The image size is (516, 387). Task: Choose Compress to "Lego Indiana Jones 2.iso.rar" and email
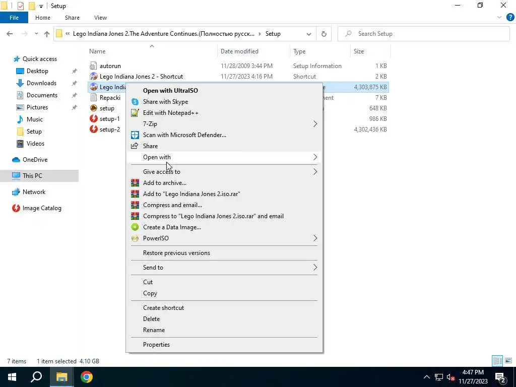point(213,216)
